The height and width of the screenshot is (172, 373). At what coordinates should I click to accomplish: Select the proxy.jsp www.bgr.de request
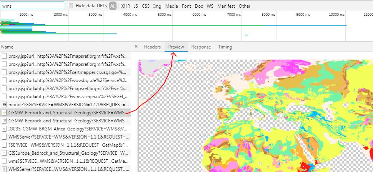[65, 80]
